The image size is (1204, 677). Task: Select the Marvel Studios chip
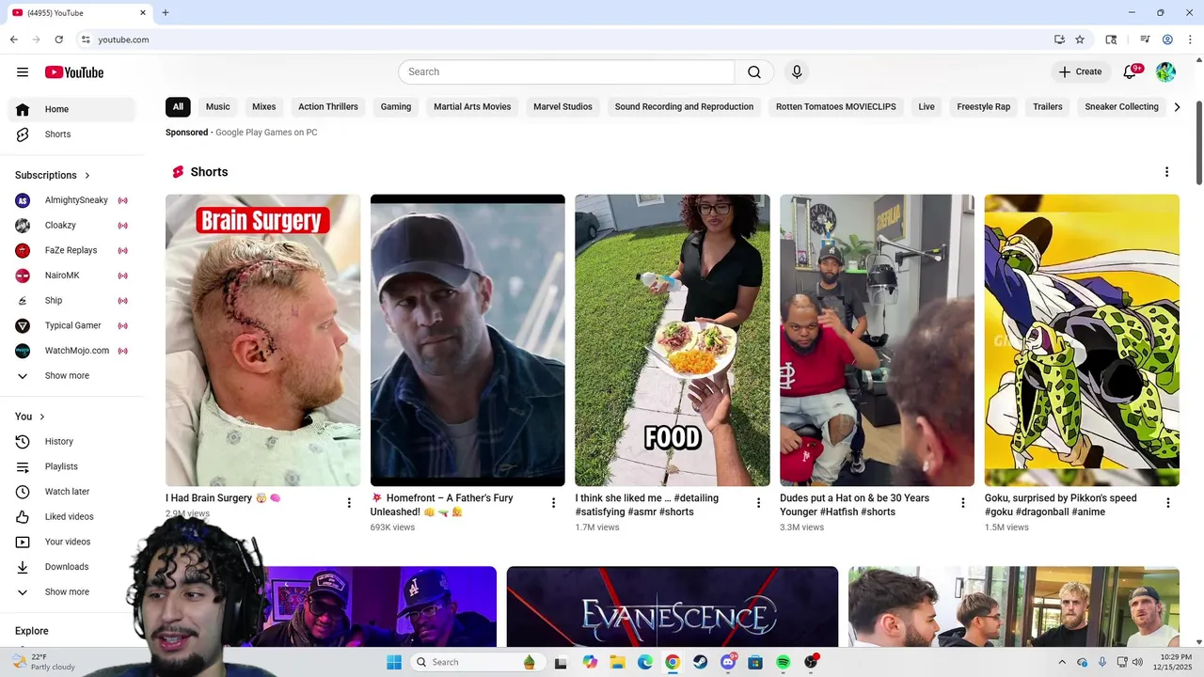(562, 107)
